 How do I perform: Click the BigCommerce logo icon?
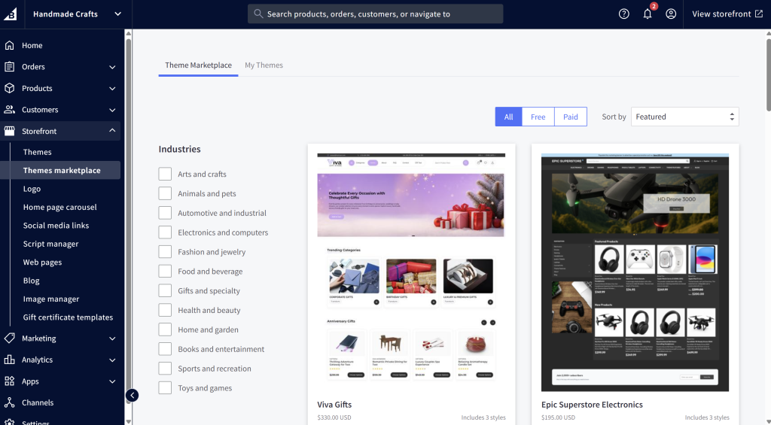11,14
